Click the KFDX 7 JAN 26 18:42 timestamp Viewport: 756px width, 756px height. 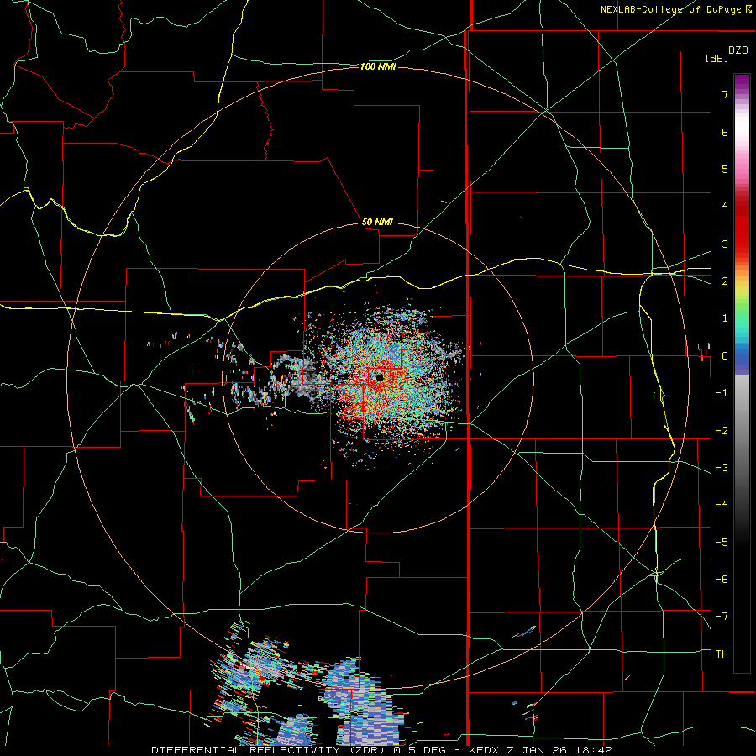540,750
